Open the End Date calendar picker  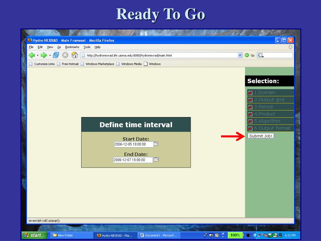pos(156,159)
